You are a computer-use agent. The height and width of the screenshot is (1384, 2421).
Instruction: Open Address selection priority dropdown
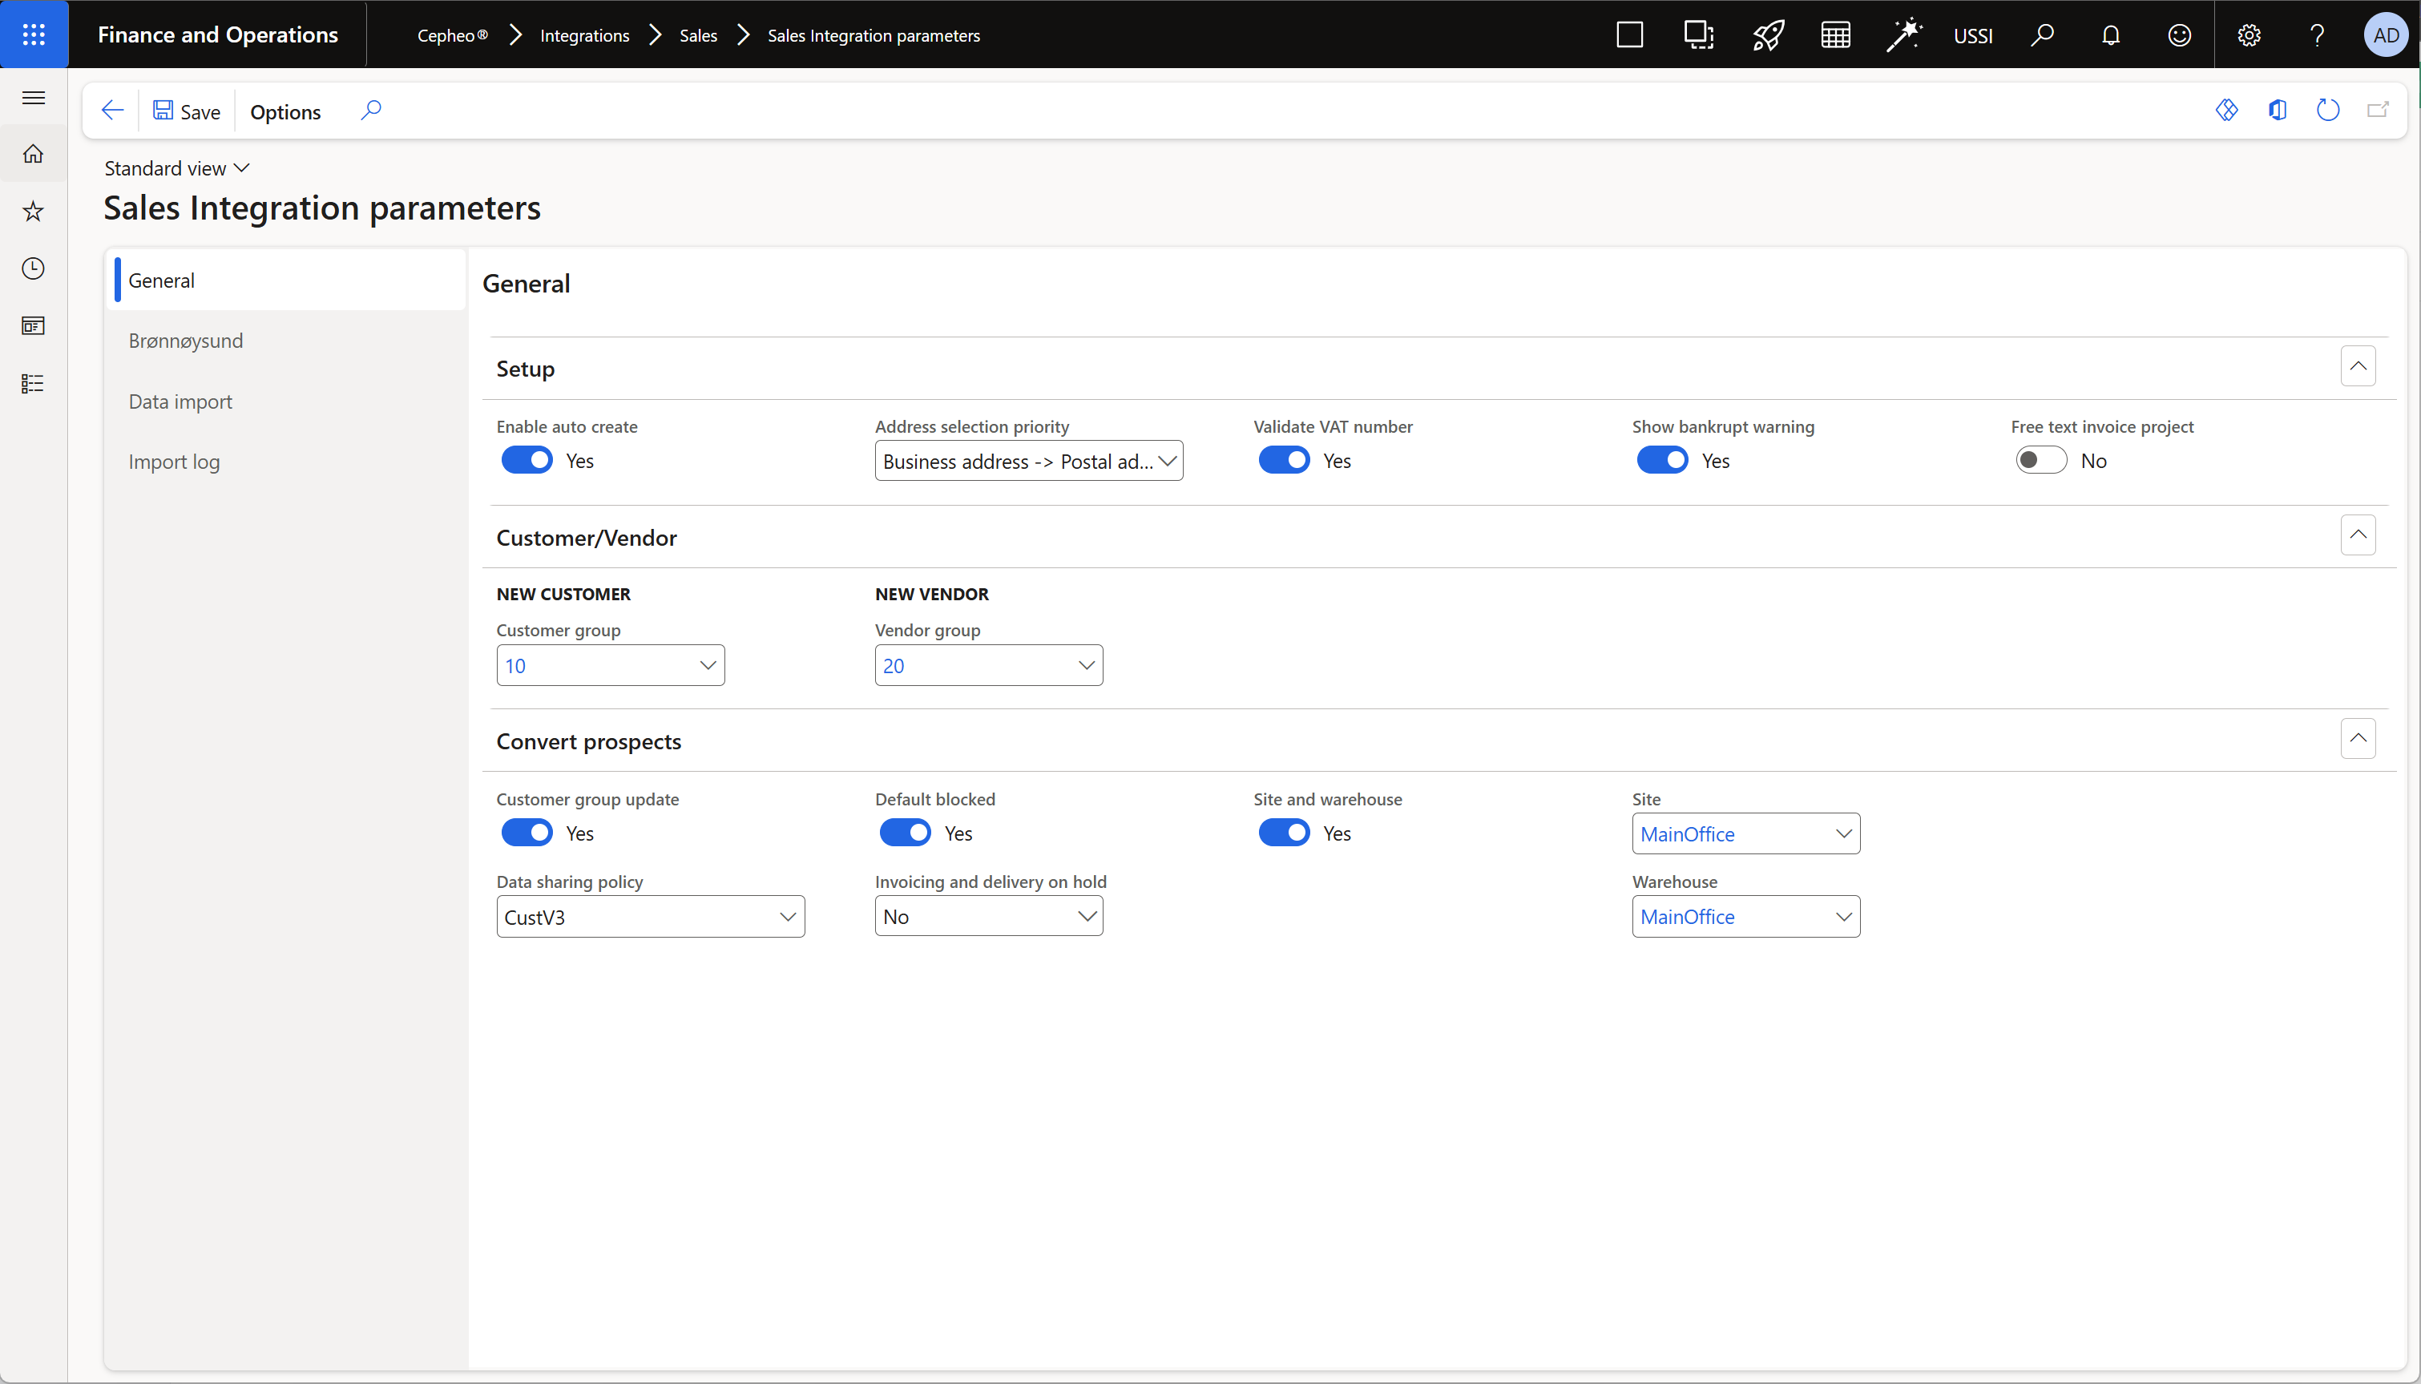pos(1028,461)
